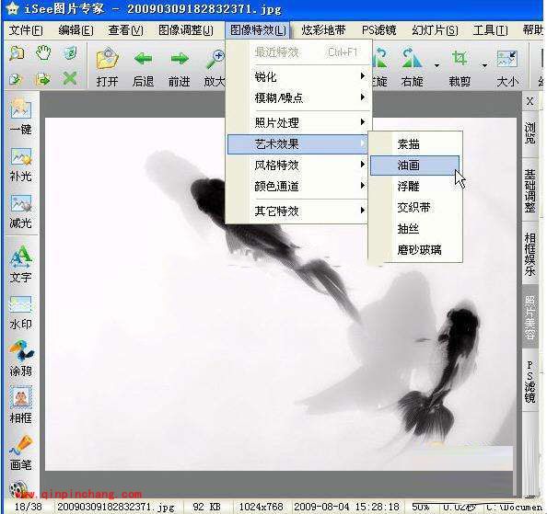Open the 图像调整(J) menu

[x=186, y=30]
